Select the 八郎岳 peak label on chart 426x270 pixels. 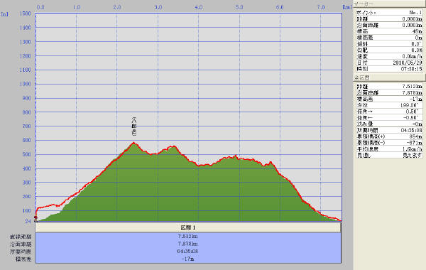pos(134,126)
